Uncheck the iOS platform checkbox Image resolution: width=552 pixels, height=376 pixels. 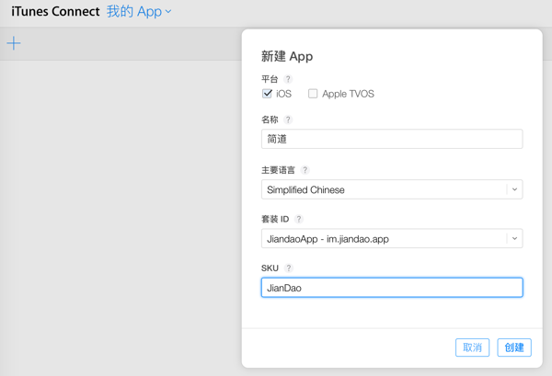(x=268, y=94)
